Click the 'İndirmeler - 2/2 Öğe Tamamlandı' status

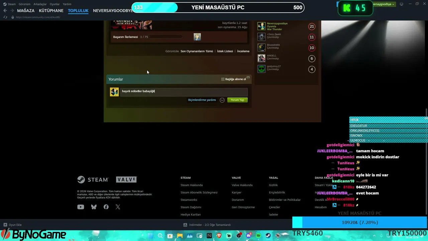tap(210, 225)
